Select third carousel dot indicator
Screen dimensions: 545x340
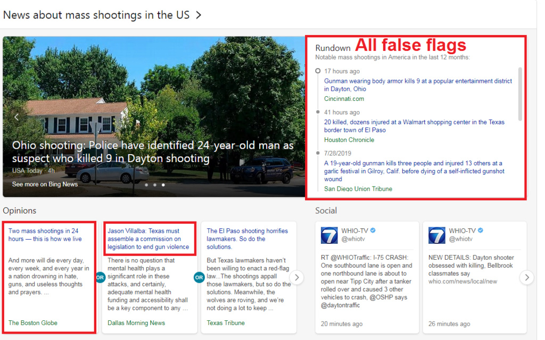(163, 185)
